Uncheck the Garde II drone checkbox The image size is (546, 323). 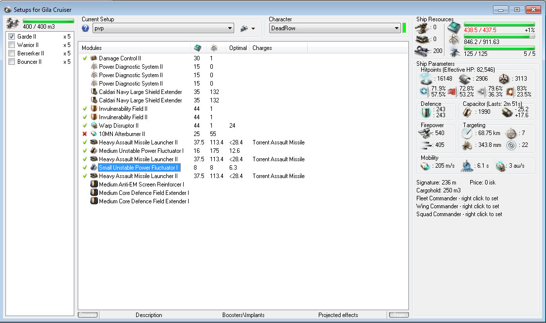click(x=11, y=36)
